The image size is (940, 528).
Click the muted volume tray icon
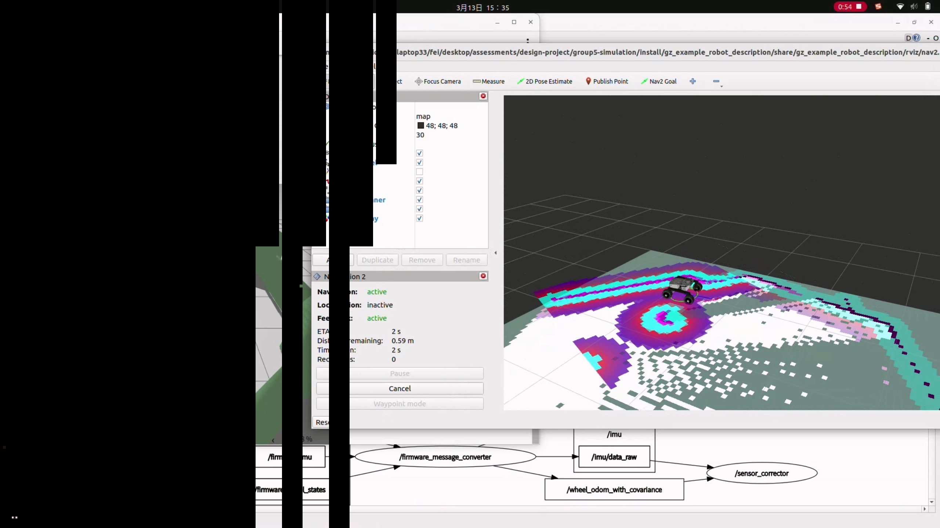[x=914, y=7]
